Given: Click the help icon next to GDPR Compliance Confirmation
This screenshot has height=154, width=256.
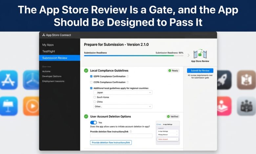Looking at the screenshot, I should pos(128,76).
